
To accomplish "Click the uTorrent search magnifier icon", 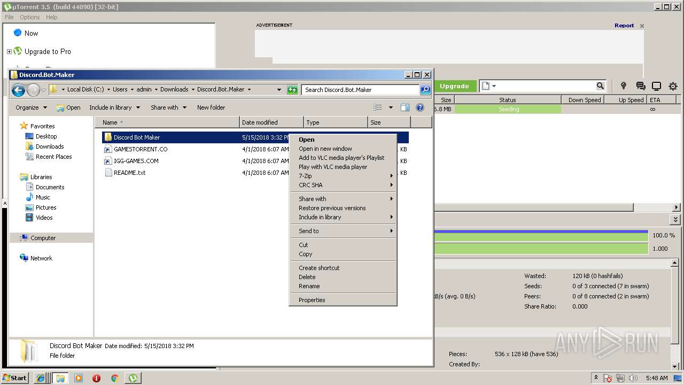I will pyautogui.click(x=600, y=86).
